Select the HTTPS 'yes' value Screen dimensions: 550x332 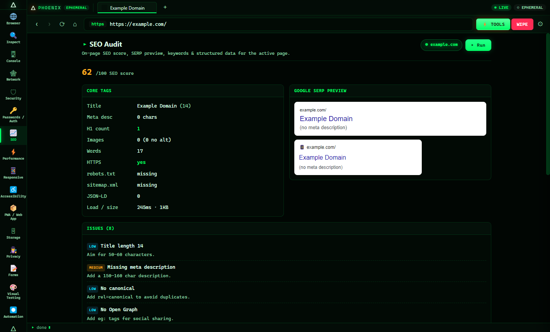[141, 162]
